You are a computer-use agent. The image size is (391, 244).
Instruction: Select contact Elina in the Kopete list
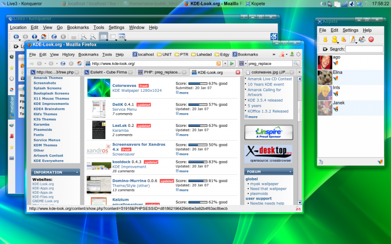pyautogui.click(x=350, y=78)
